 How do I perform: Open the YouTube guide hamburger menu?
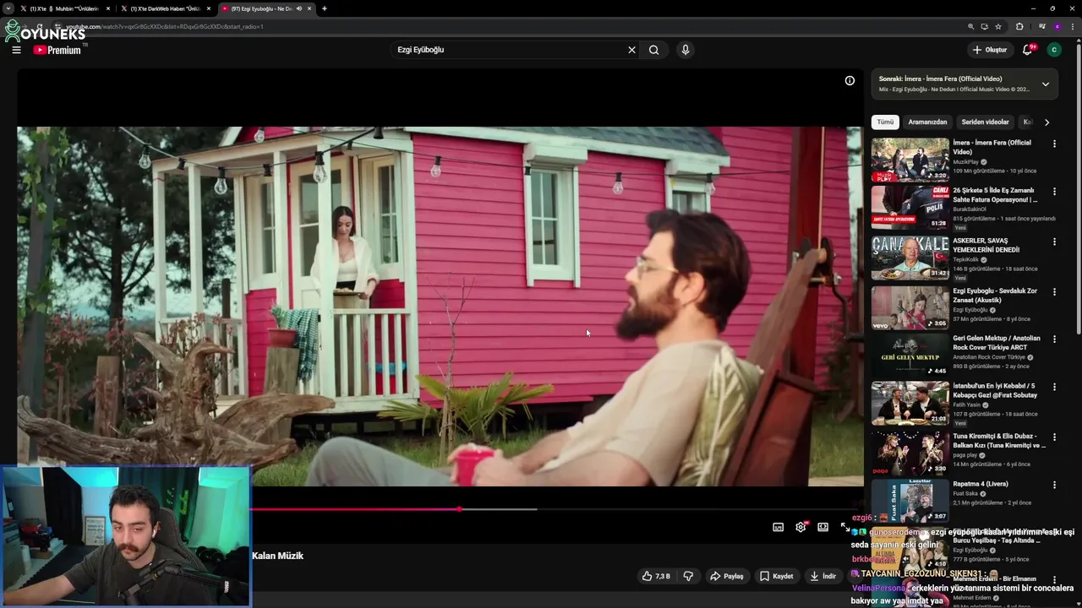tap(16, 50)
